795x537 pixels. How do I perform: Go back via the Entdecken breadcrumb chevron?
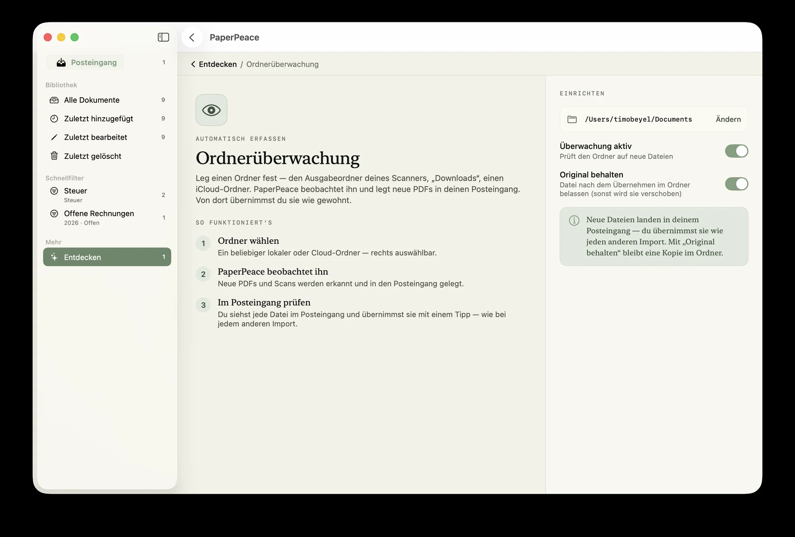[x=193, y=64]
